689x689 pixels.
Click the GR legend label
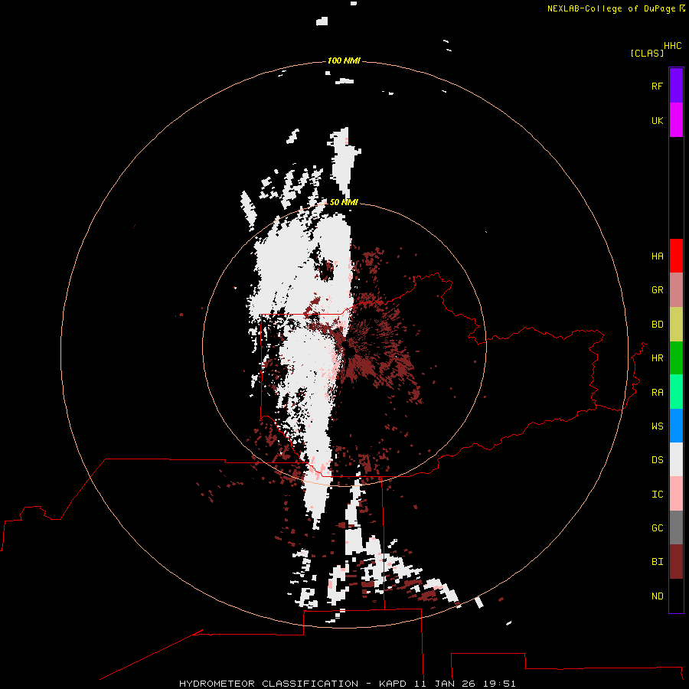[x=657, y=290]
